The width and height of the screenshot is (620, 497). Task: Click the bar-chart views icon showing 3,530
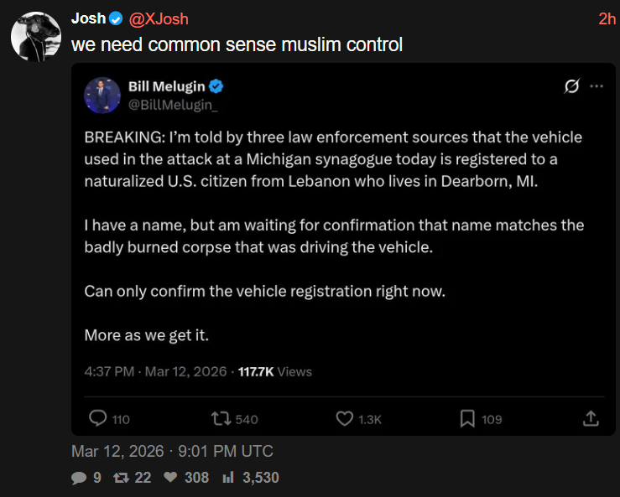click(x=228, y=477)
